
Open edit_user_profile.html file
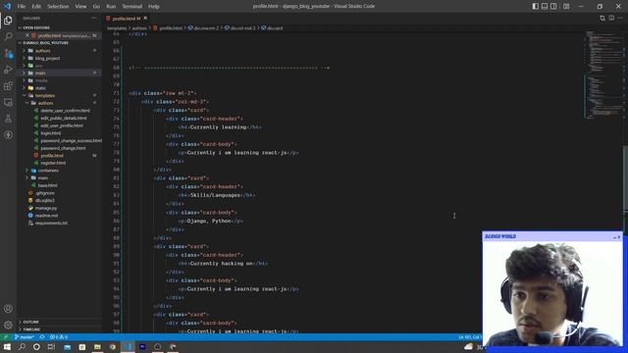pyautogui.click(x=62, y=126)
